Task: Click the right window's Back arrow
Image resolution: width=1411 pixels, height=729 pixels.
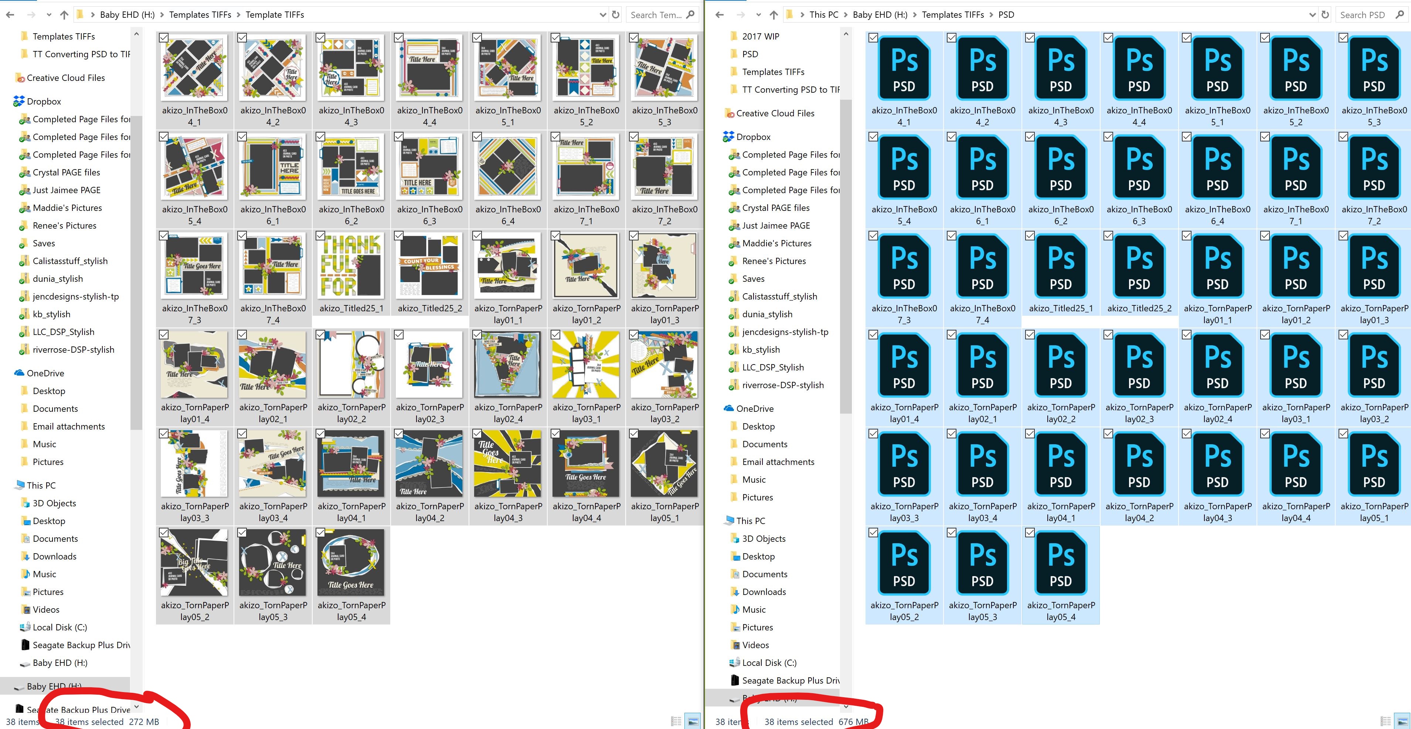Action: [x=719, y=15]
